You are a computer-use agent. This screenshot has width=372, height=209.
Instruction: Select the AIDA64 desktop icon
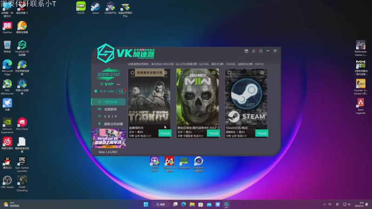[169, 164]
